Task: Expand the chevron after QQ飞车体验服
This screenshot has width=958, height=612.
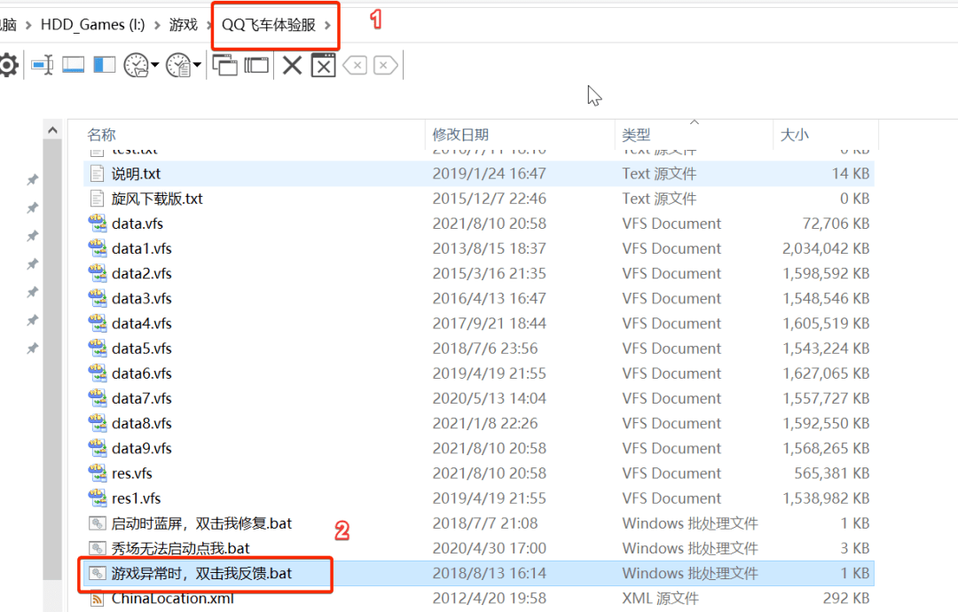Action: point(327,25)
